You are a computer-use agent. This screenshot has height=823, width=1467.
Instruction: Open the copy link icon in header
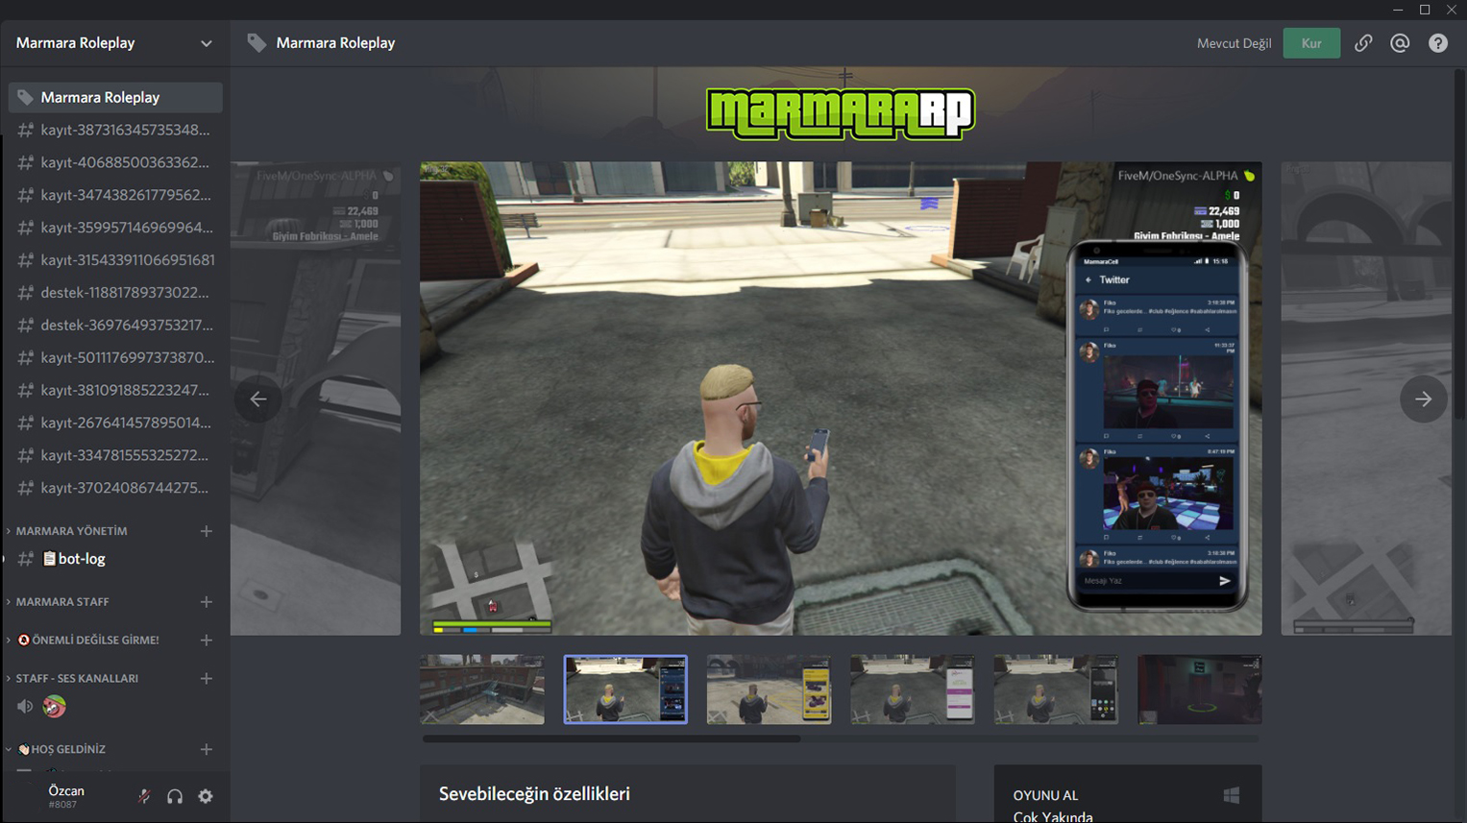click(x=1363, y=43)
